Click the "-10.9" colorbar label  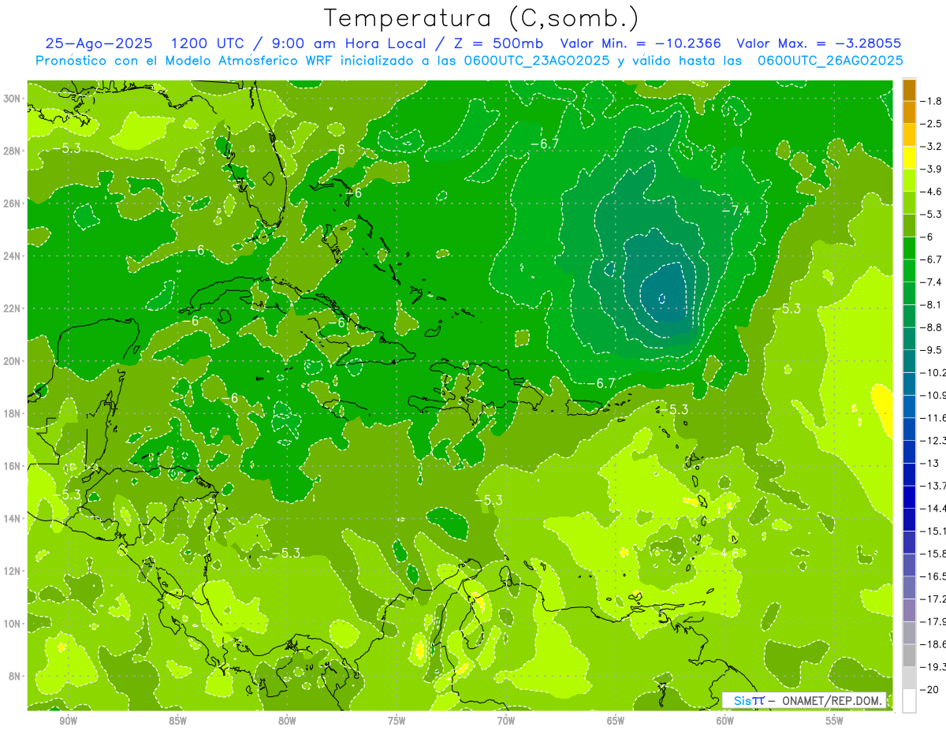(935, 395)
